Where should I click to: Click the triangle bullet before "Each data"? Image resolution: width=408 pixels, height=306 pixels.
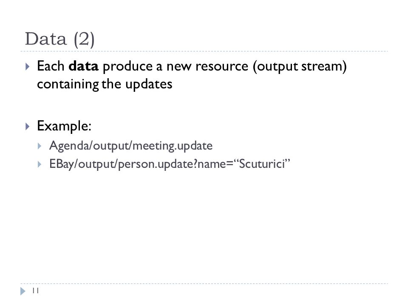point(28,67)
